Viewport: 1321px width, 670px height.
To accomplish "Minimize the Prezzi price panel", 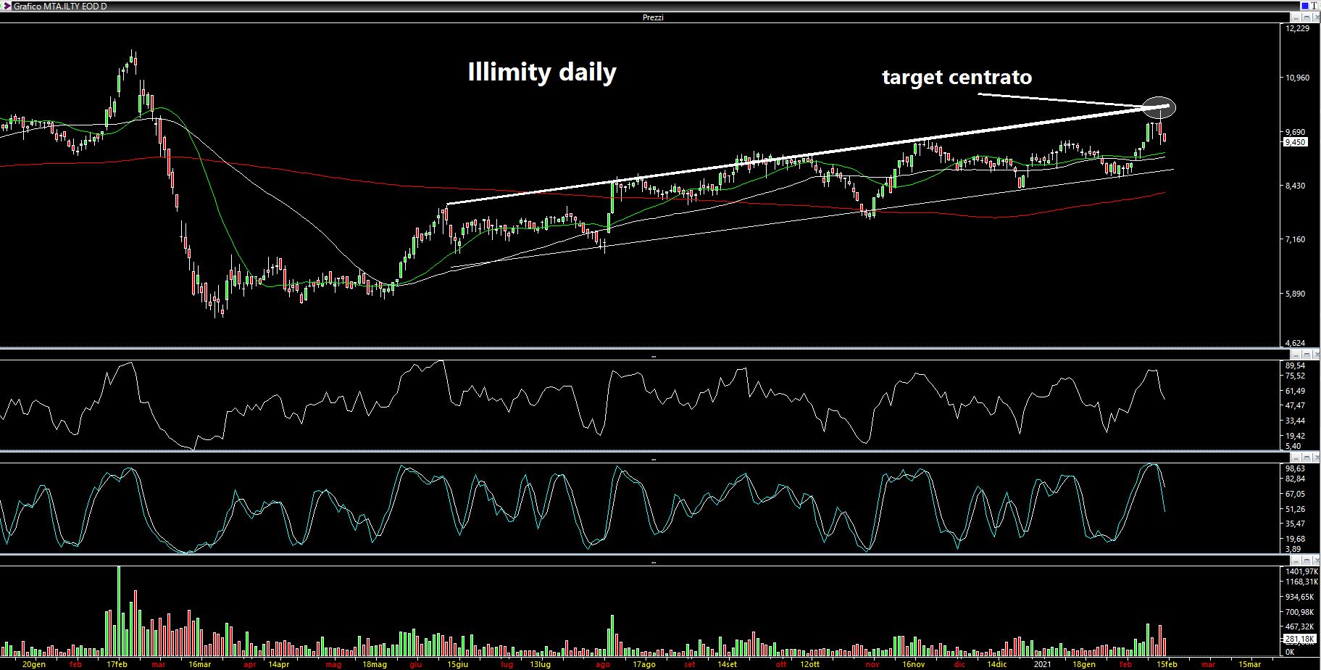I will click(x=1296, y=17).
